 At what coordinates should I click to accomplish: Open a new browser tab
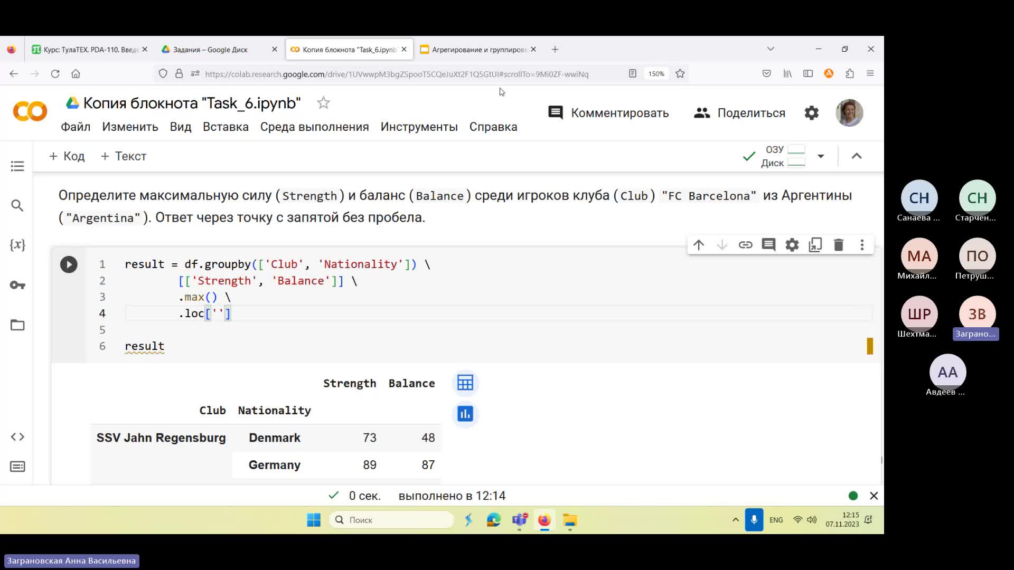click(x=555, y=49)
